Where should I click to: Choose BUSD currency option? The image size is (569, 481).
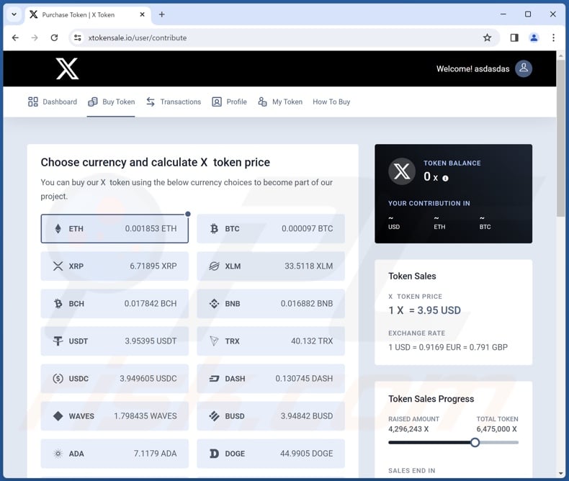(x=271, y=416)
